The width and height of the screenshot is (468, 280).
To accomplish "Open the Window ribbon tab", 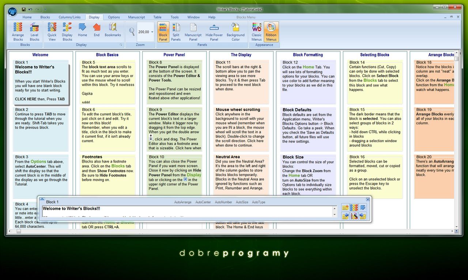I will point(193,17).
